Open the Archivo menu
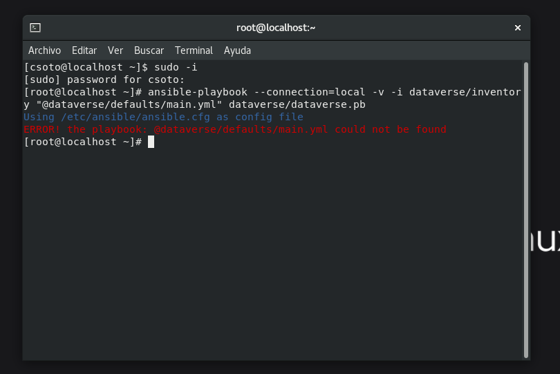Screen dimensions: 560x374 [44, 50]
